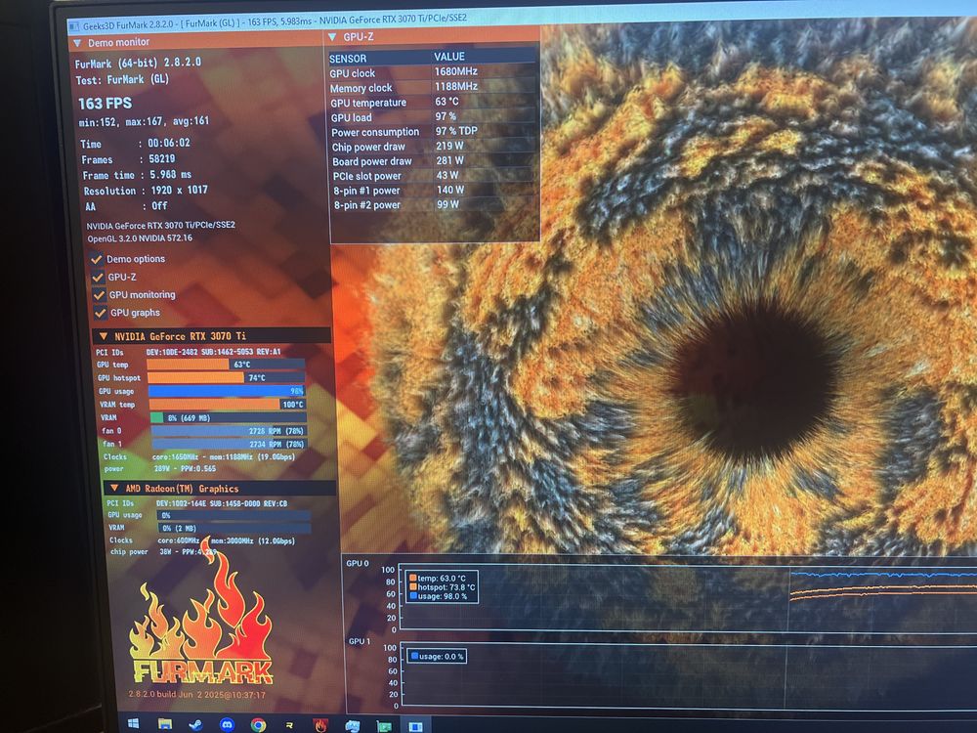
Task: Click the fan 0 RPM bar
Action: point(229,431)
